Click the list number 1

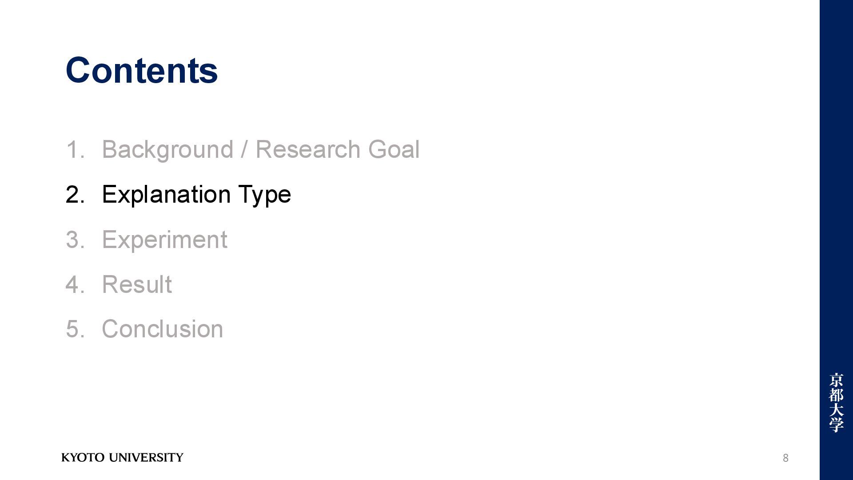tap(75, 149)
